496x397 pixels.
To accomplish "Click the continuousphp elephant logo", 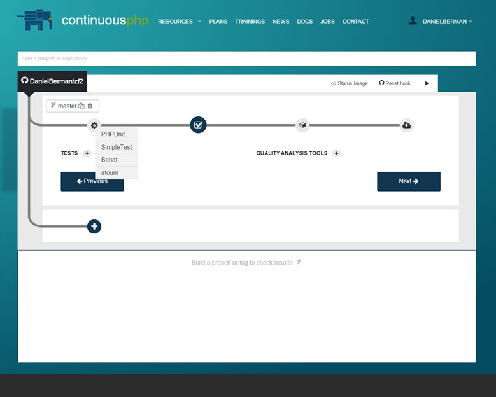I will point(35,20).
